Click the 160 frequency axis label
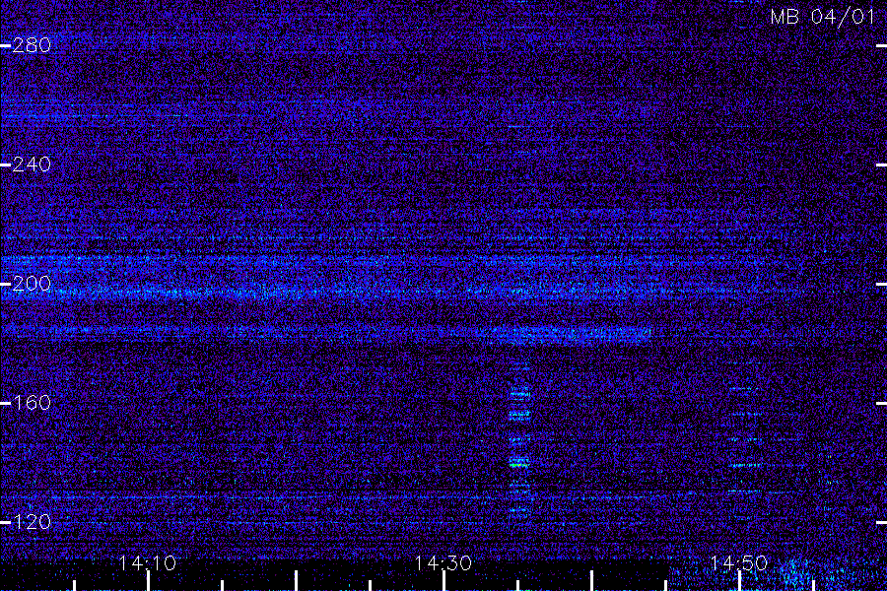The height and width of the screenshot is (591, 887). (32, 403)
